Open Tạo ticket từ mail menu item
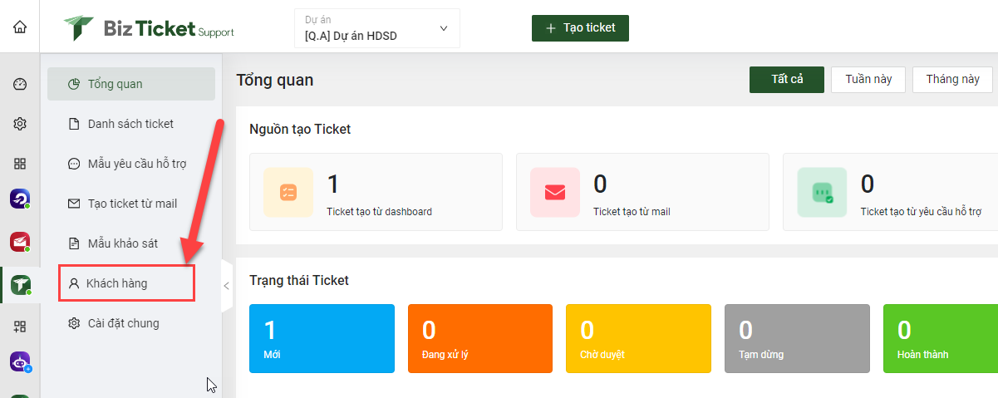The width and height of the screenshot is (998, 398). point(131,204)
